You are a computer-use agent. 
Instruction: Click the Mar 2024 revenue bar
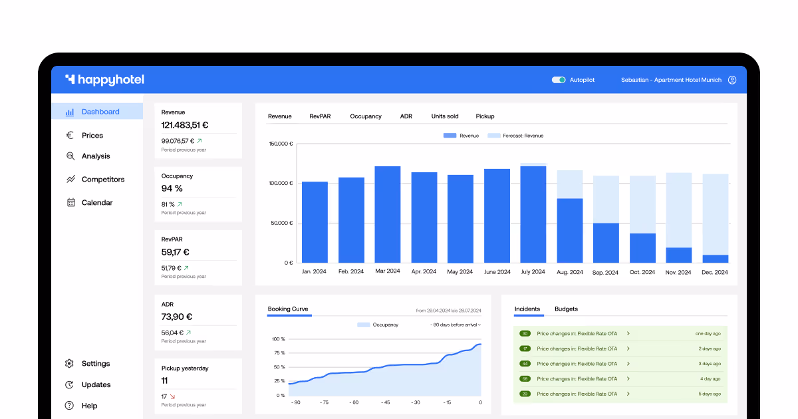pyautogui.click(x=388, y=214)
